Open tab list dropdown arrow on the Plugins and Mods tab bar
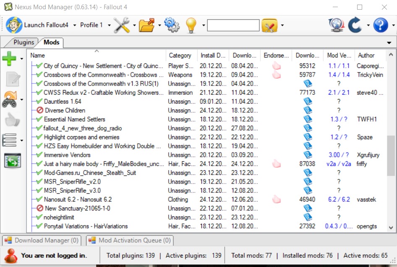The image size is (397, 267). pos(389,43)
